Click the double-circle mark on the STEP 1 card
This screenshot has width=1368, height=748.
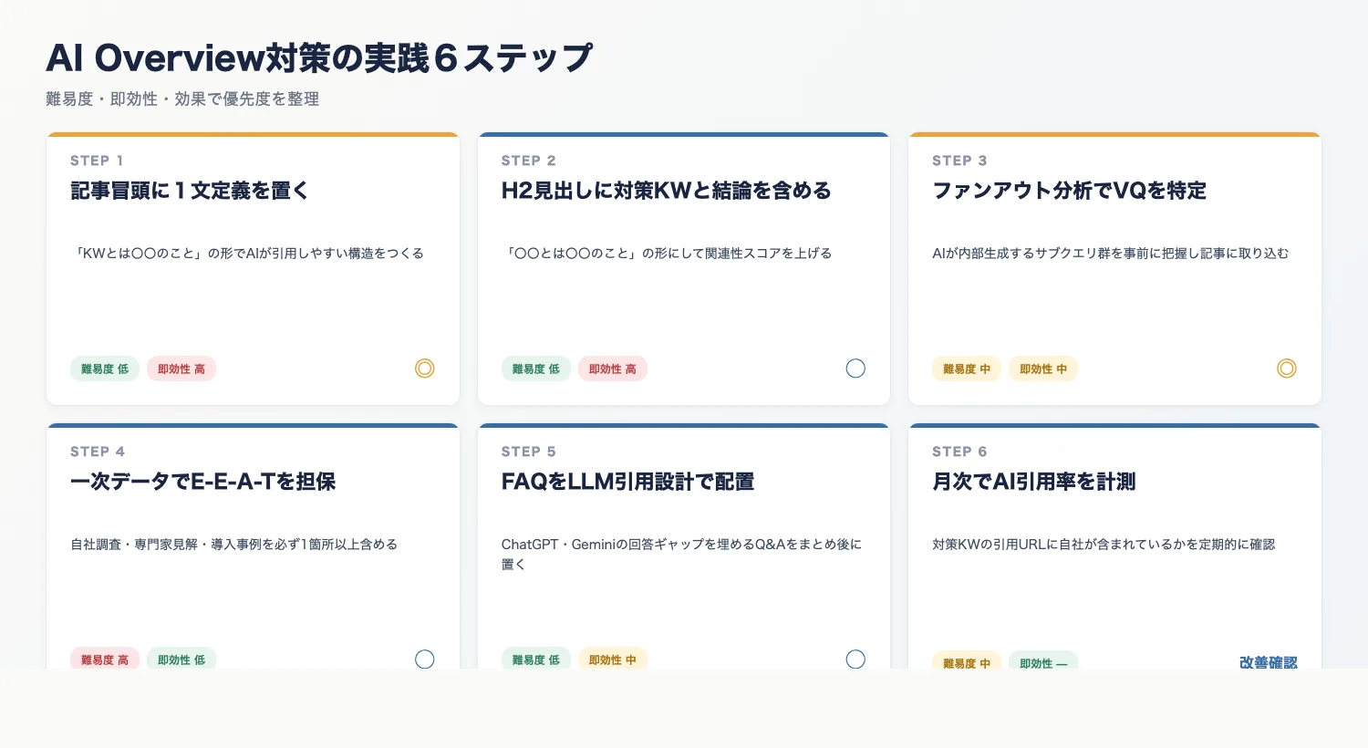[425, 369]
